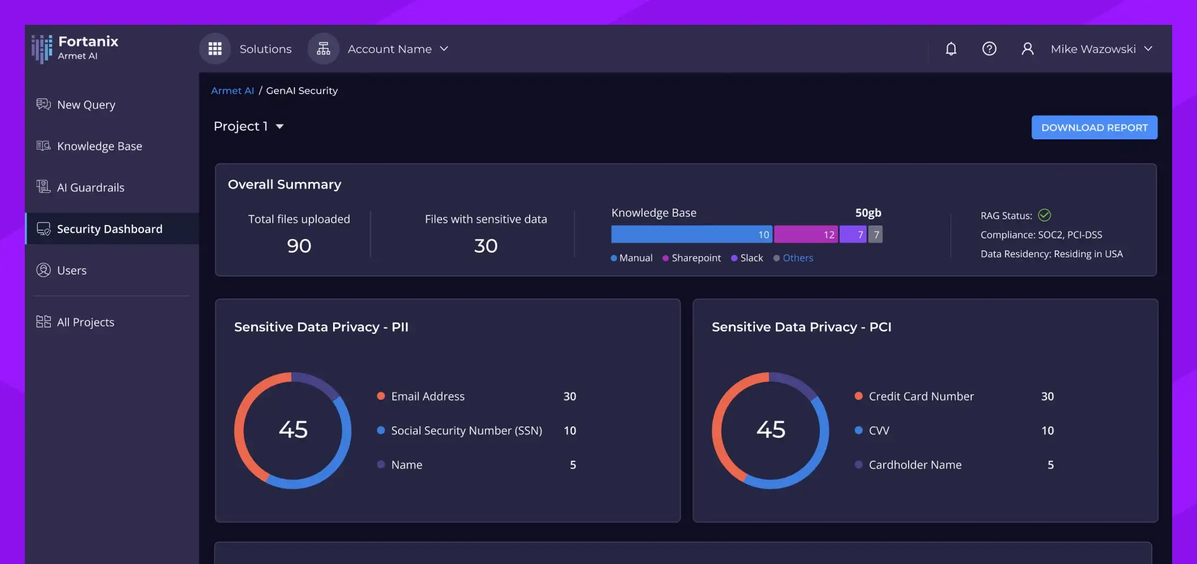Click the Security Dashboard monitor icon
This screenshot has height=564, width=1197.
[43, 228]
